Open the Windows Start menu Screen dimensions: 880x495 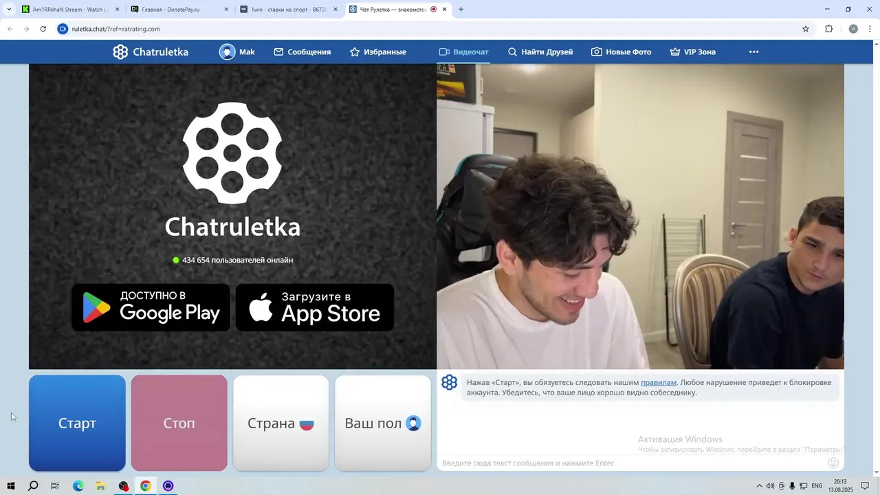(x=11, y=486)
